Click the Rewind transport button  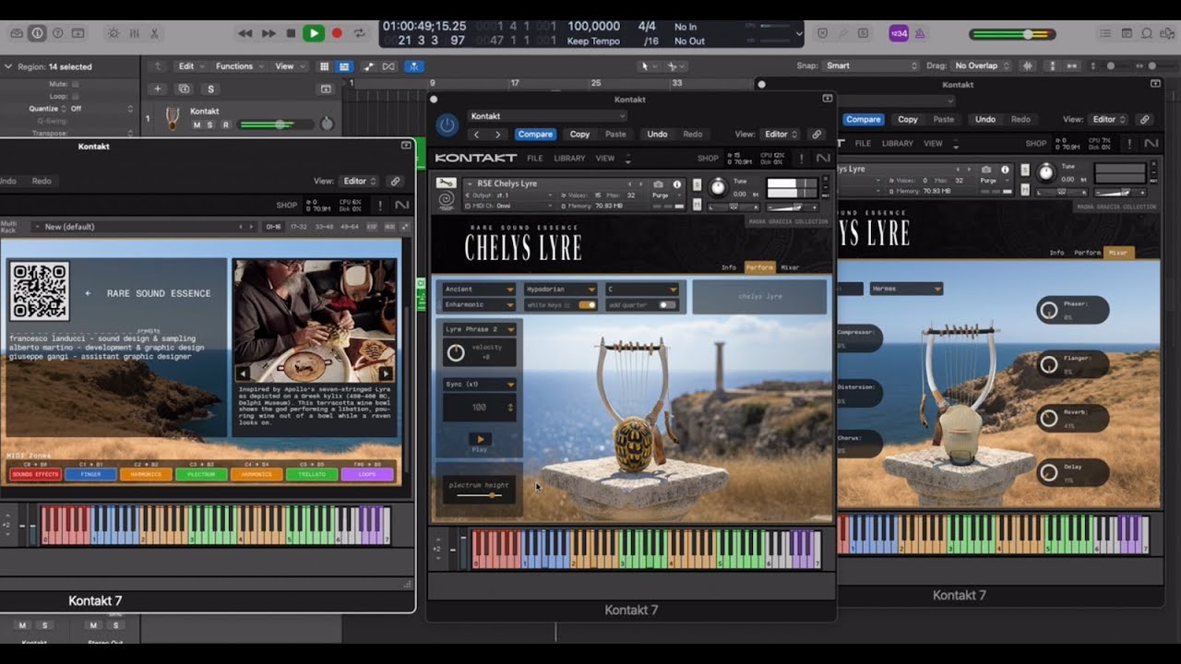[x=245, y=33]
